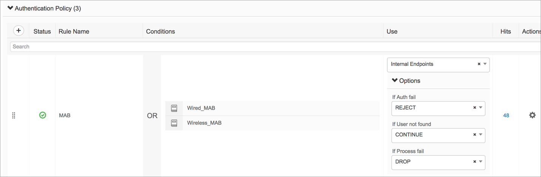Screen dimensions: 541x177
Task: Open the MAB rule actions gear
Action: (x=532, y=115)
